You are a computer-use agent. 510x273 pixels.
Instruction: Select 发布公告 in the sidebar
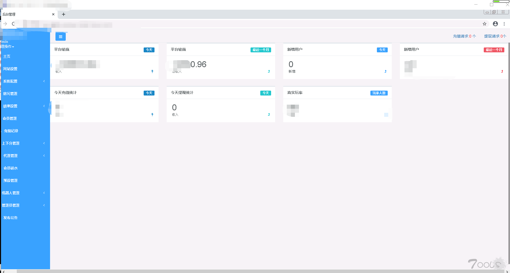tap(11, 218)
